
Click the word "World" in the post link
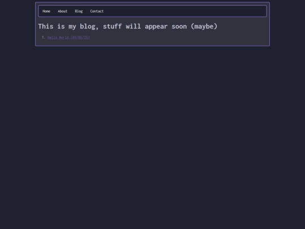[64, 37]
